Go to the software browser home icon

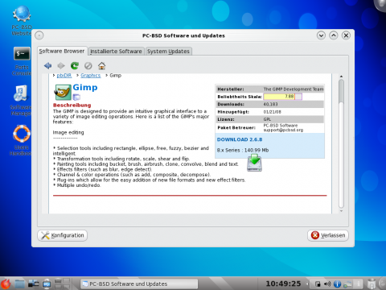[101, 65]
